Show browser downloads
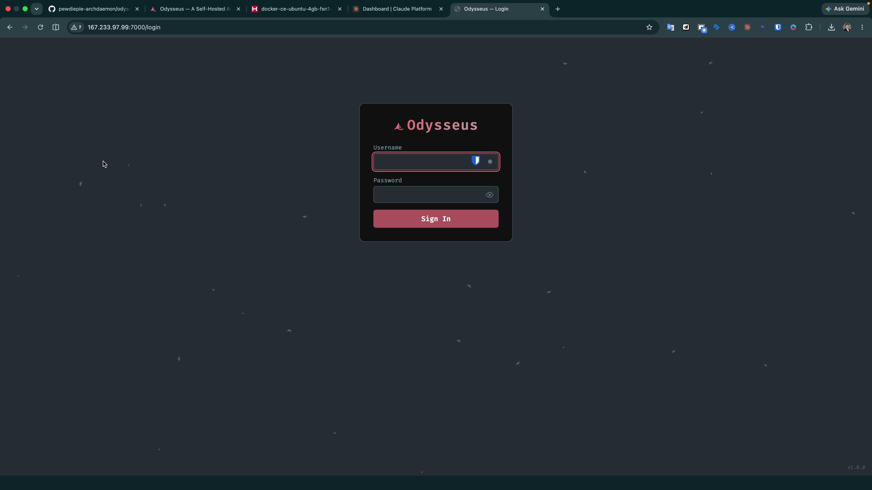872x490 pixels. (x=831, y=27)
